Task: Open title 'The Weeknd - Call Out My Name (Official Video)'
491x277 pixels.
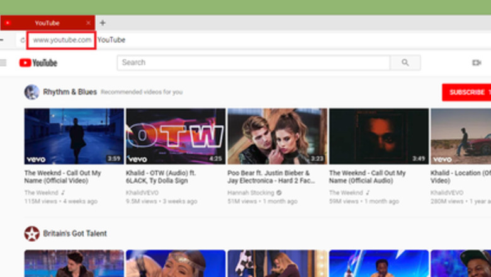Action: [62, 177]
